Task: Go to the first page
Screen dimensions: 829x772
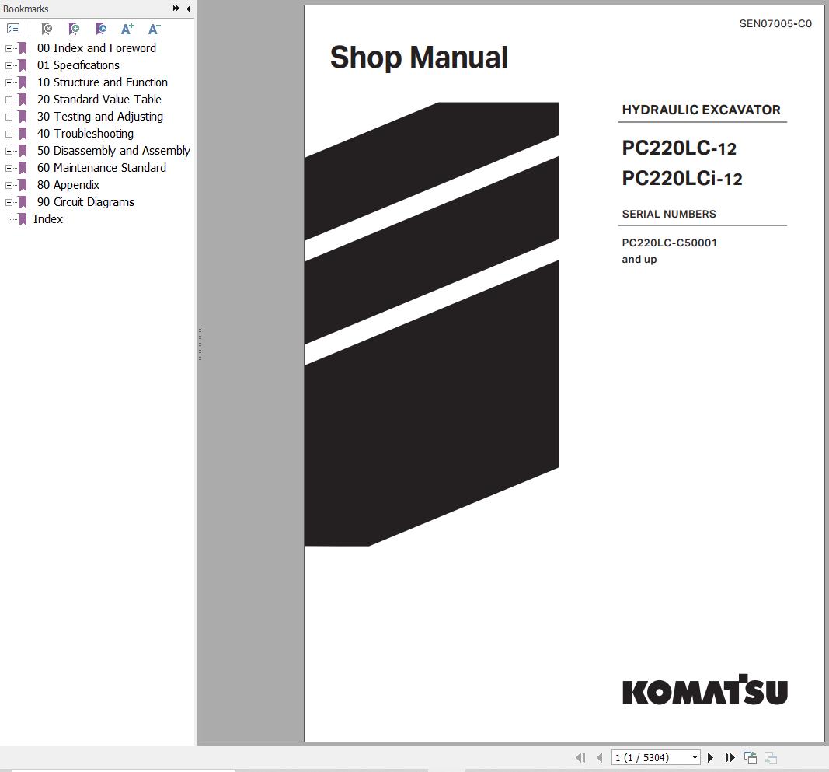Action: 580,758
